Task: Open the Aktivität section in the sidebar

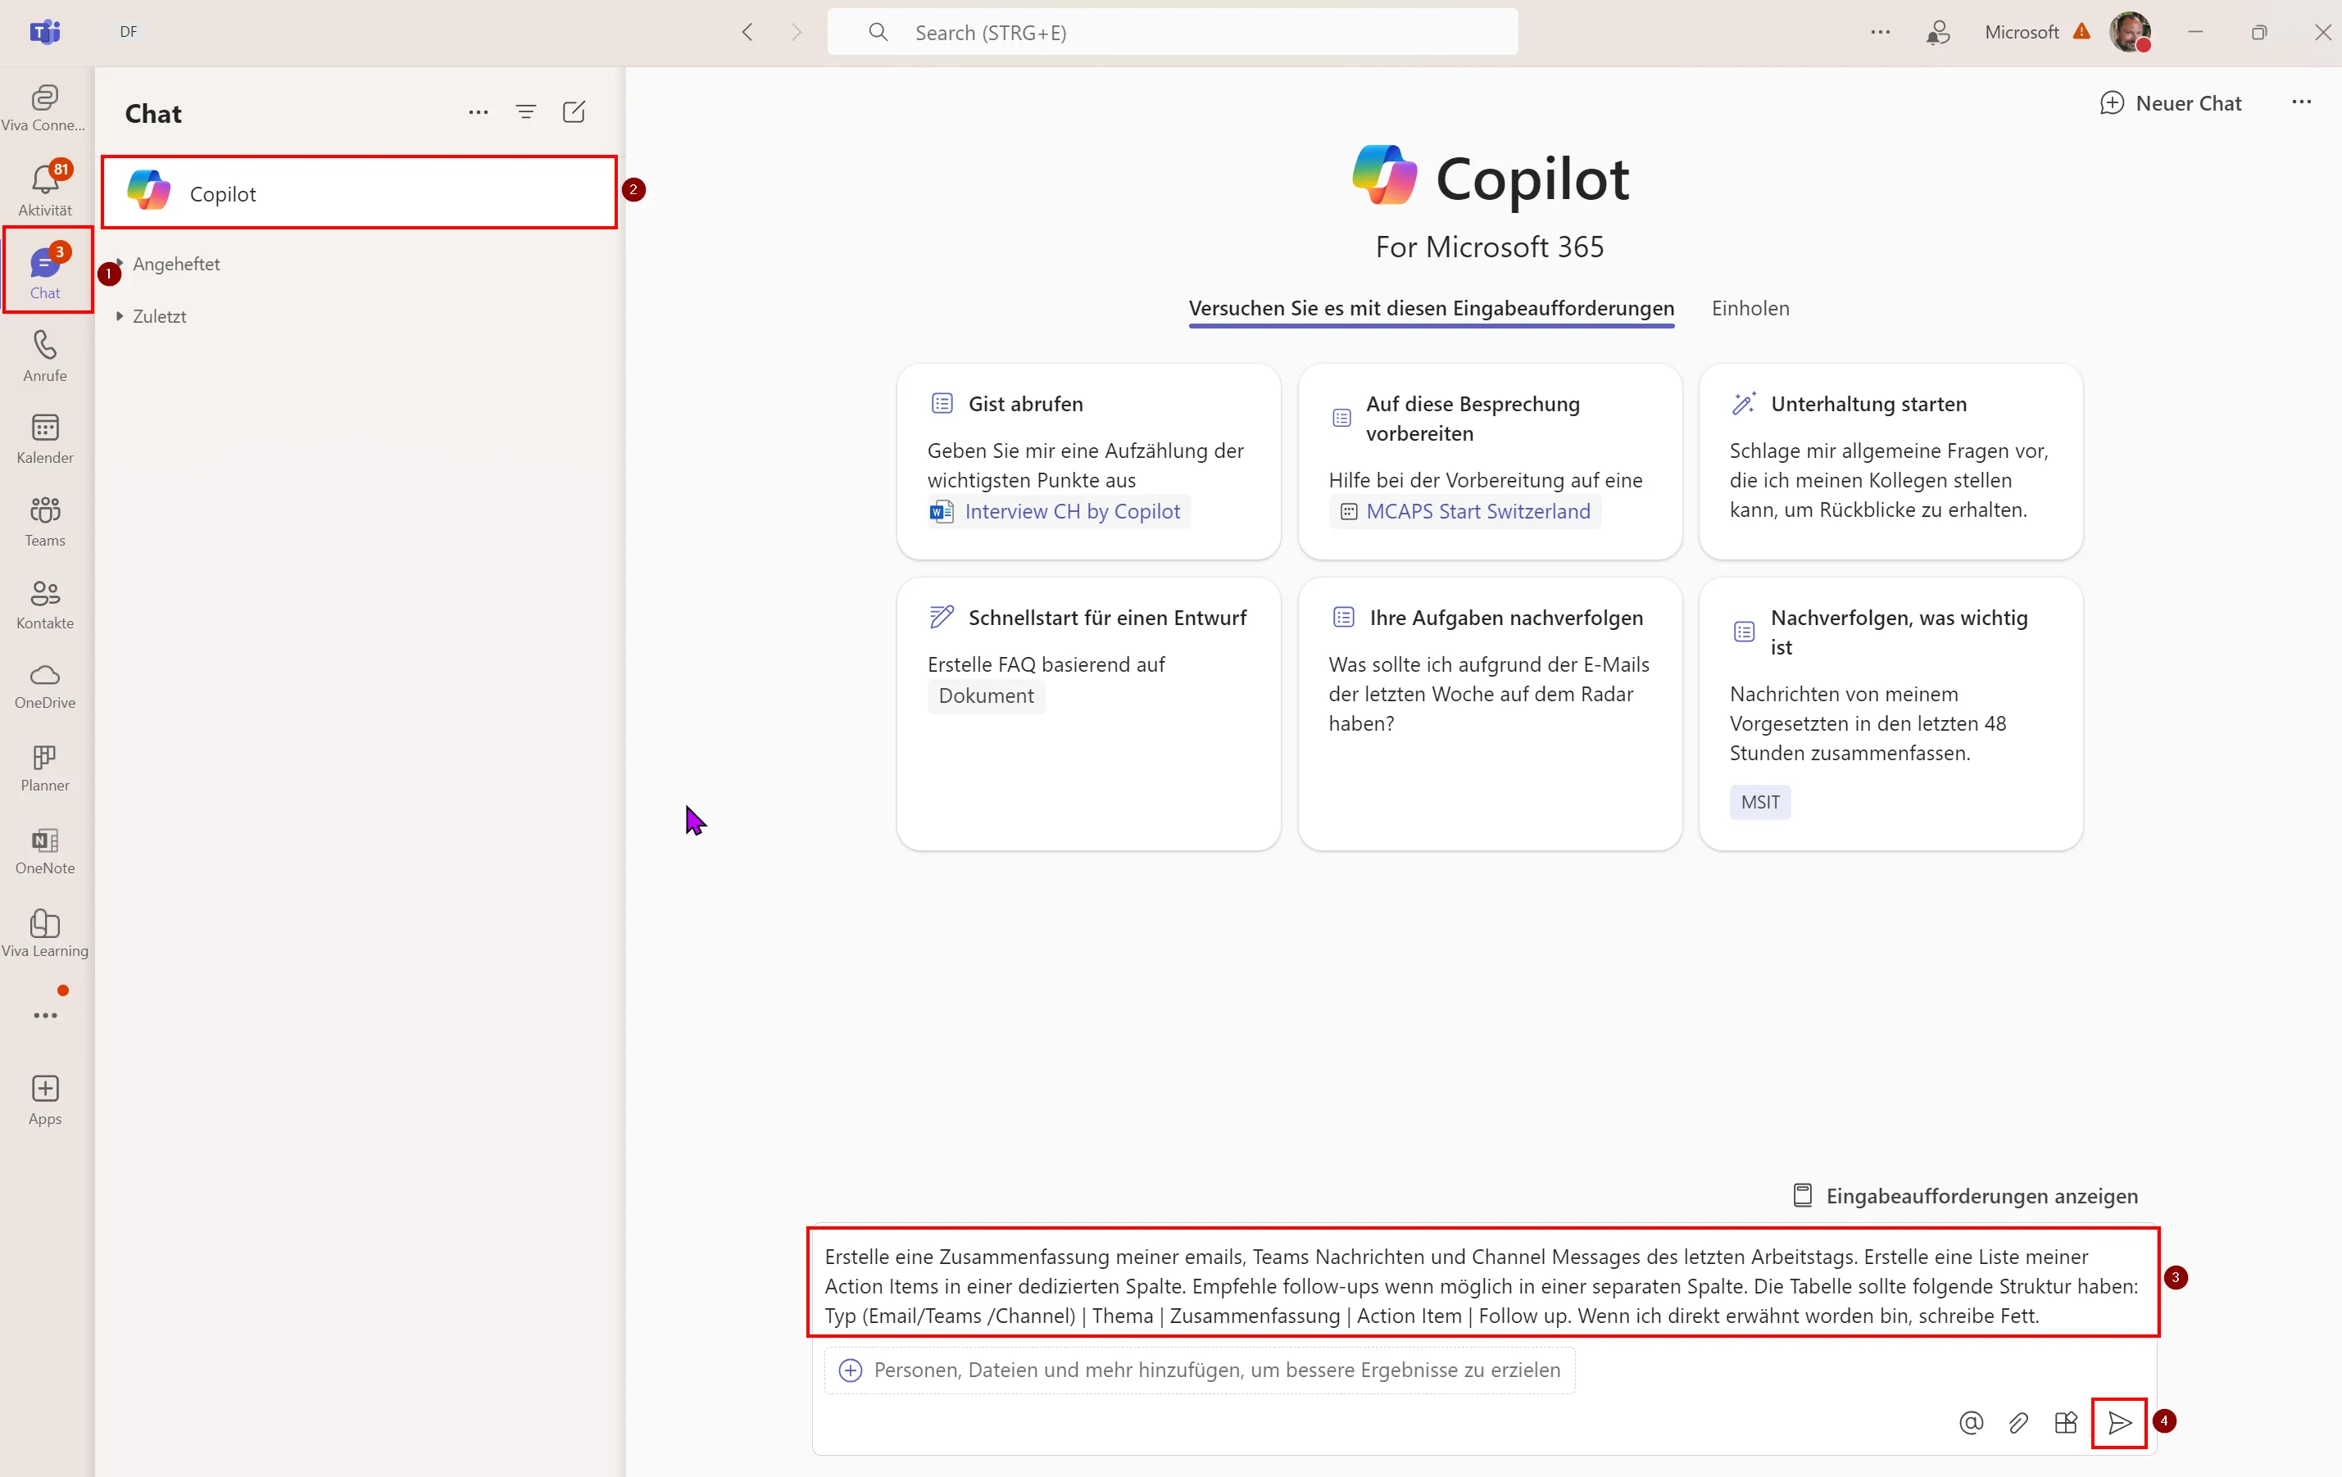Action: pos(45,187)
